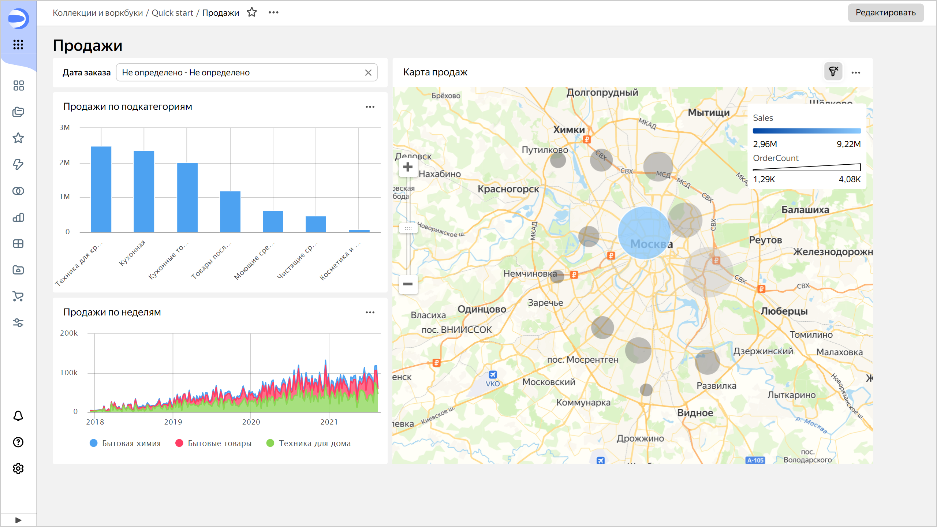Screen dimensions: 937x527
Task: Open Коллекции и воркбуки from breadcrumbs
Action: pos(98,12)
